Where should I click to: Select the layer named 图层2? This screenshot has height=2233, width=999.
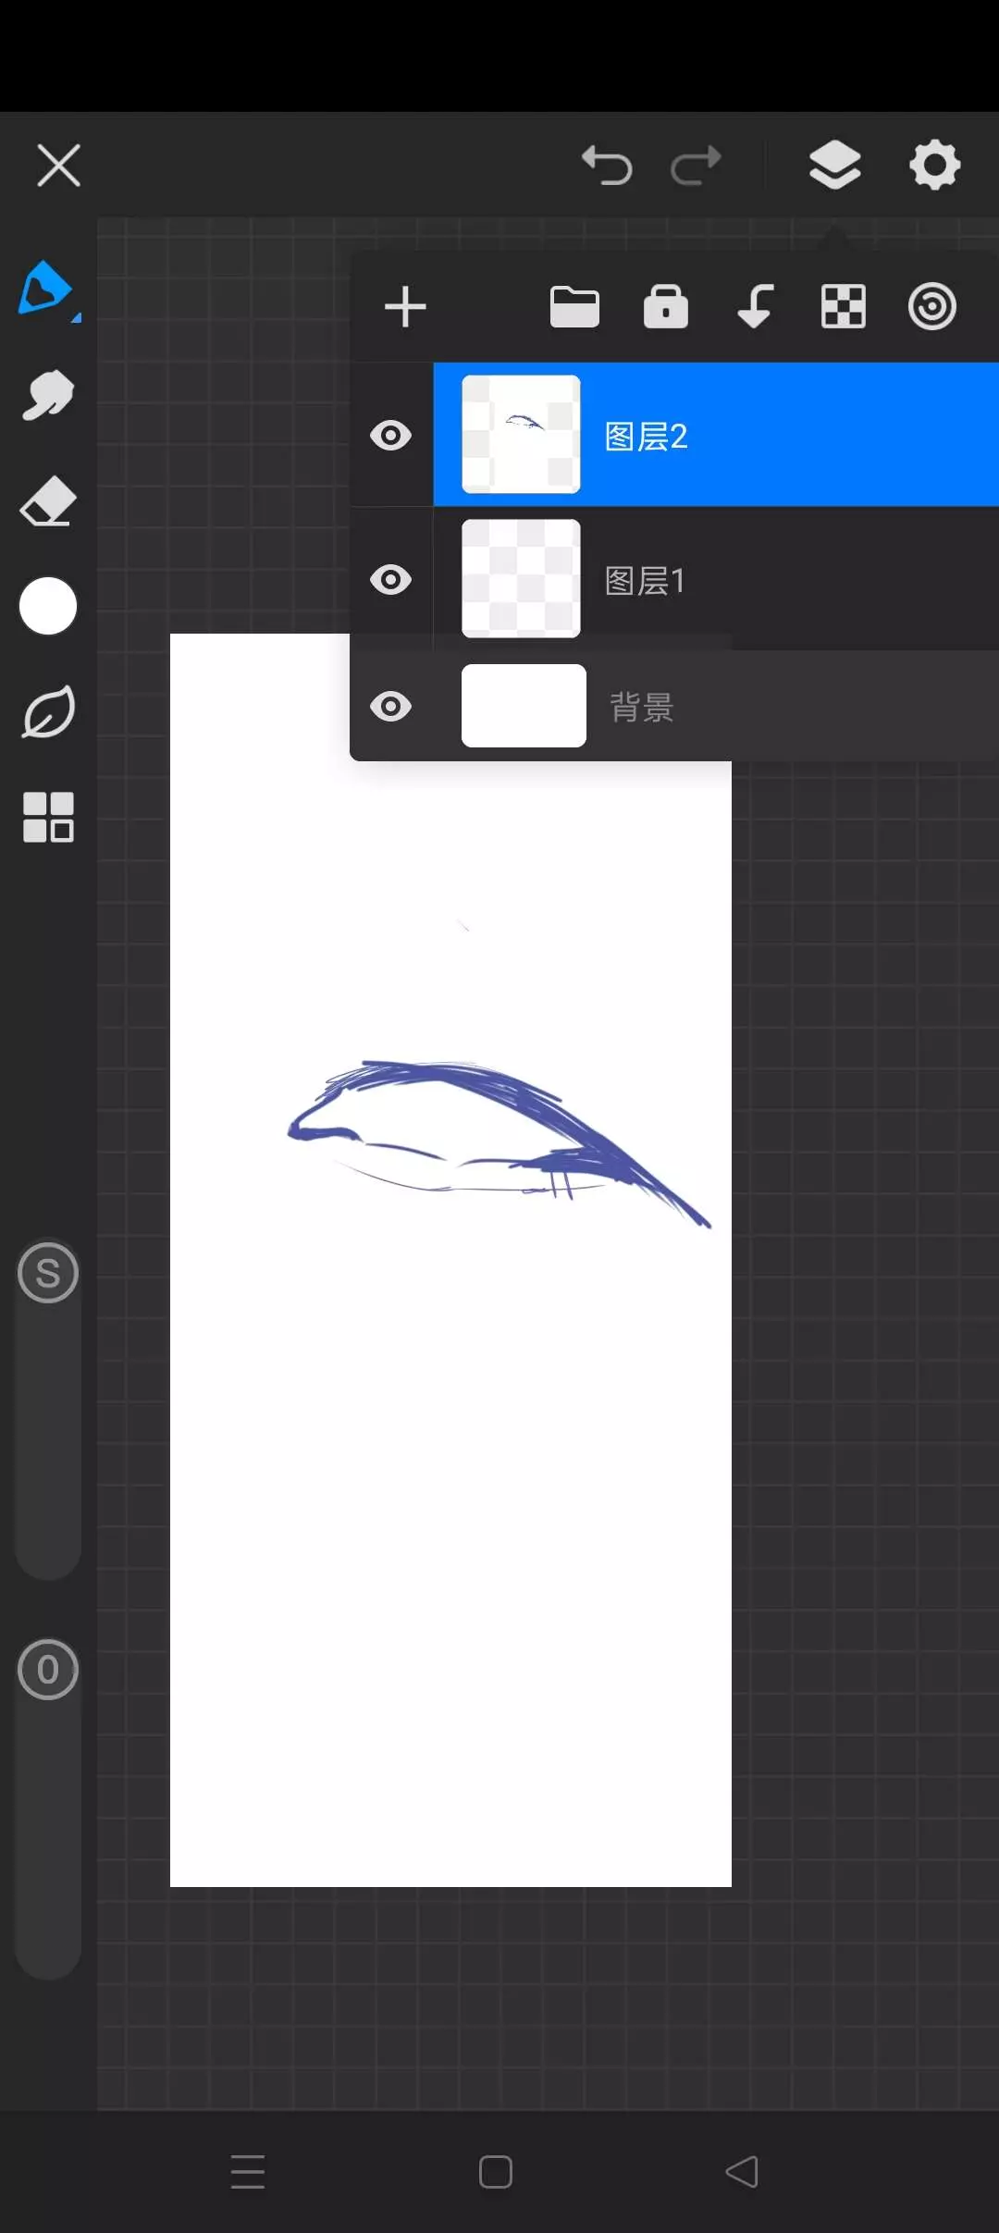point(716,435)
